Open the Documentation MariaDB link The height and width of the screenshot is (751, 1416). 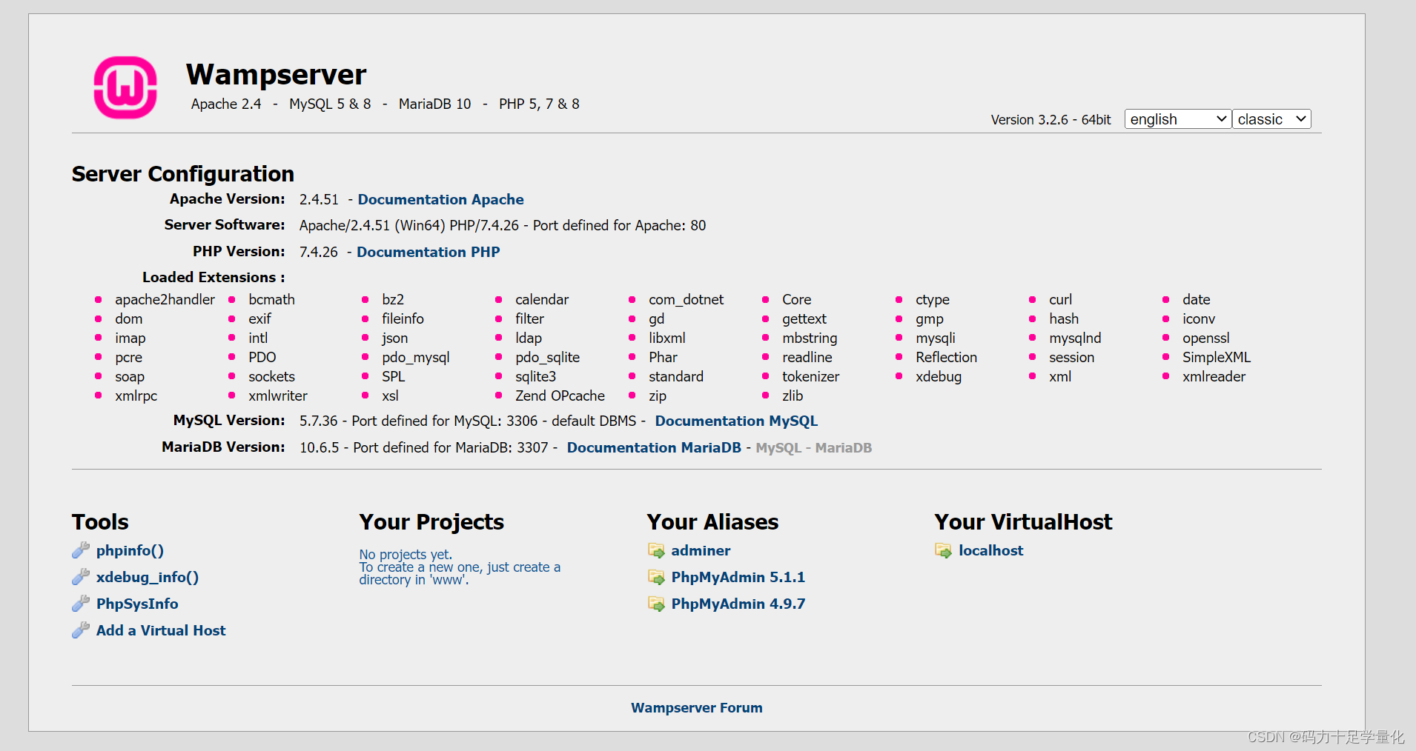pyautogui.click(x=654, y=447)
